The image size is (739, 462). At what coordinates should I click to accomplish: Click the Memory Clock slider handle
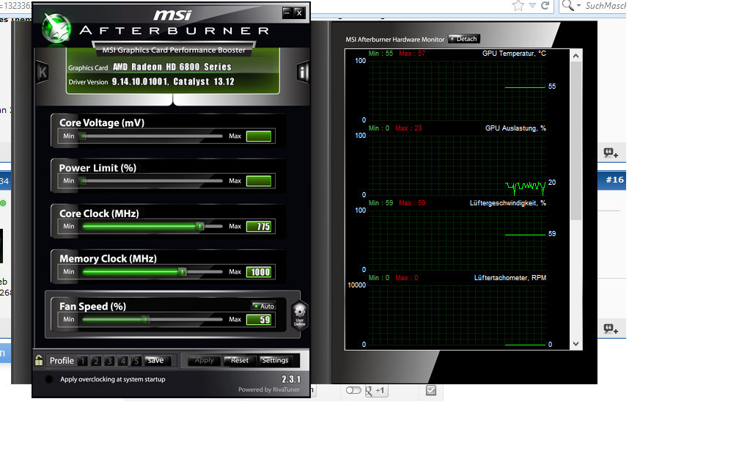point(183,271)
